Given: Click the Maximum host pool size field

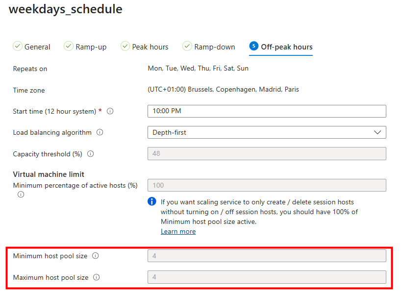Looking at the screenshot, I should pos(267,277).
